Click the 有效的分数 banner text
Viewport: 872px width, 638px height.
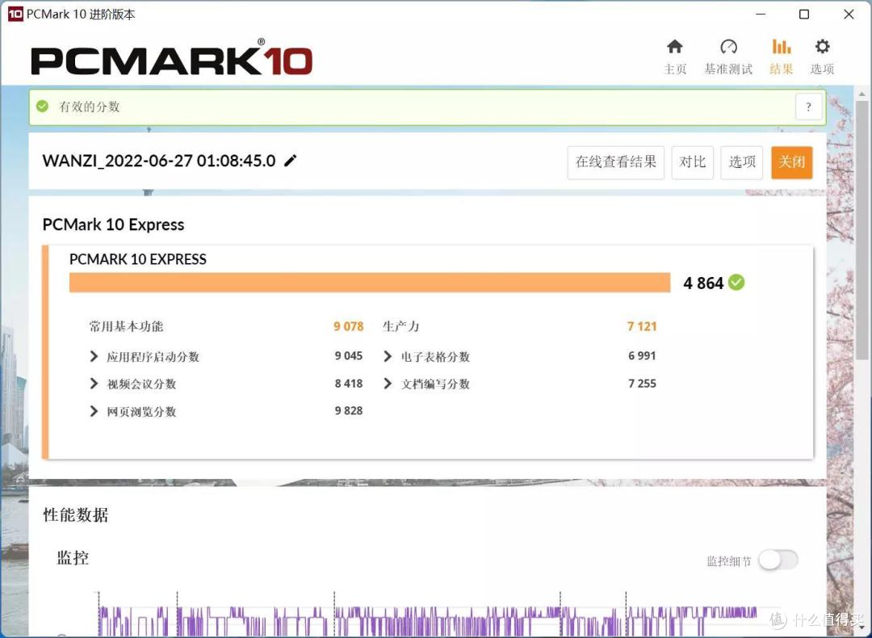point(90,107)
